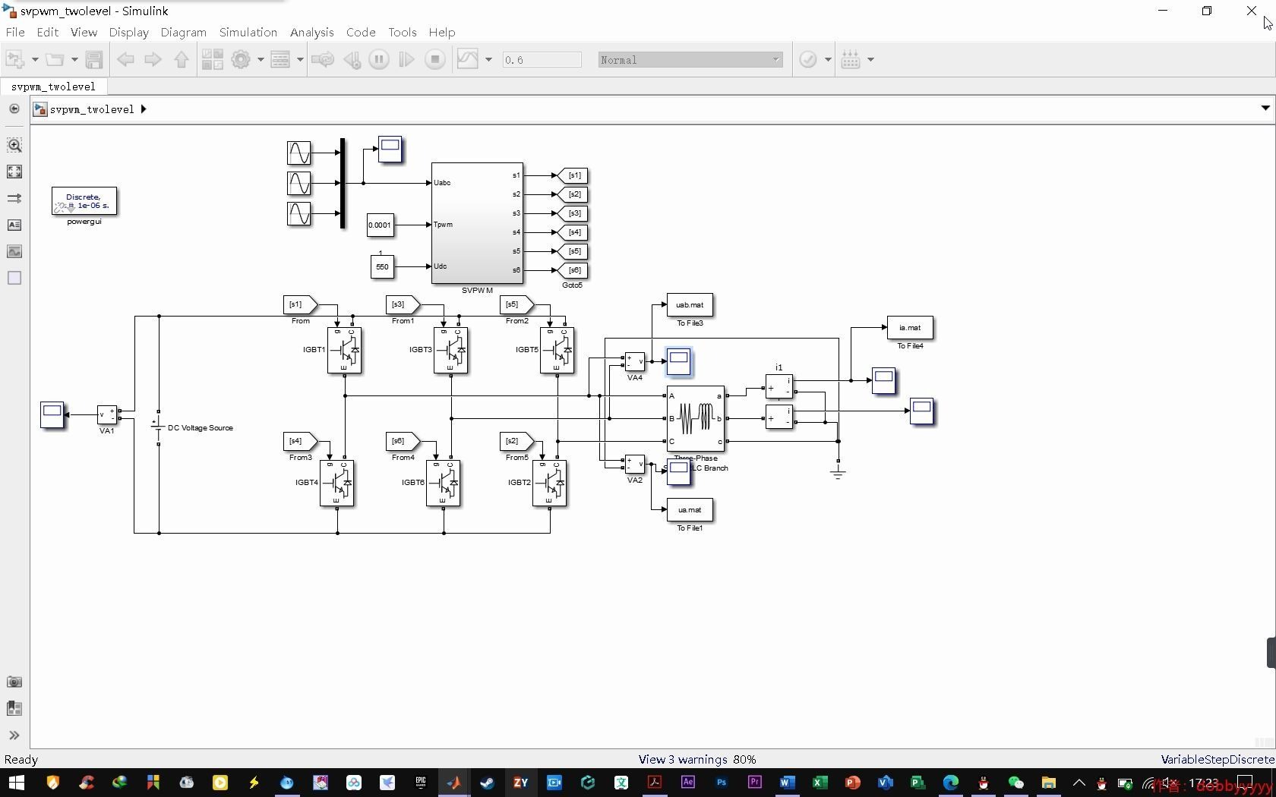Image resolution: width=1276 pixels, height=797 pixels.
Task: Expand the hidden palette items chevron
Action: click(x=14, y=735)
